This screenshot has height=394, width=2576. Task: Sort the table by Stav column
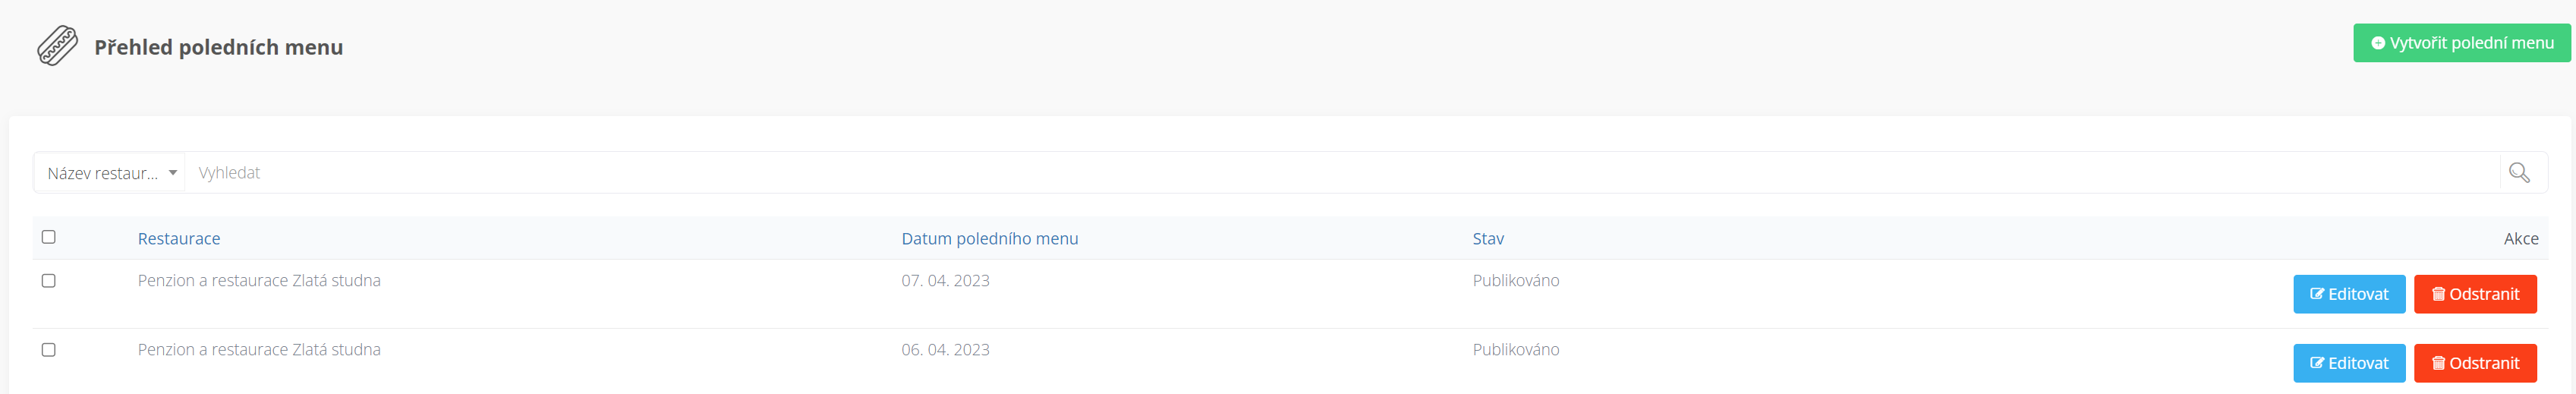[1488, 239]
